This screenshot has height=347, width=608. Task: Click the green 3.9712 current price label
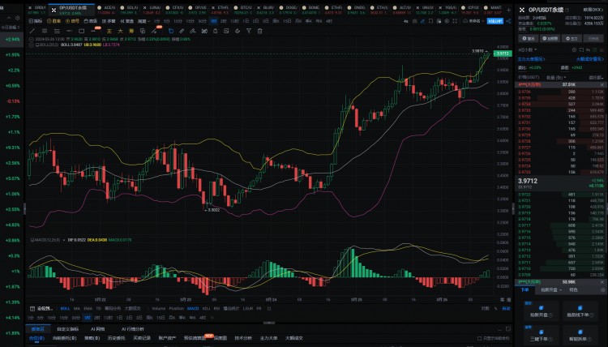[503, 54]
